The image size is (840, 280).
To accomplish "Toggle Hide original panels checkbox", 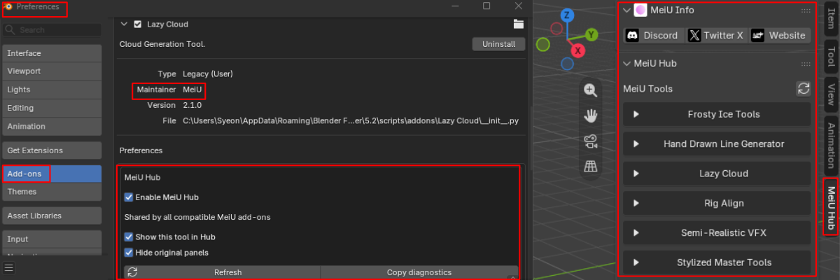I will pyautogui.click(x=128, y=252).
